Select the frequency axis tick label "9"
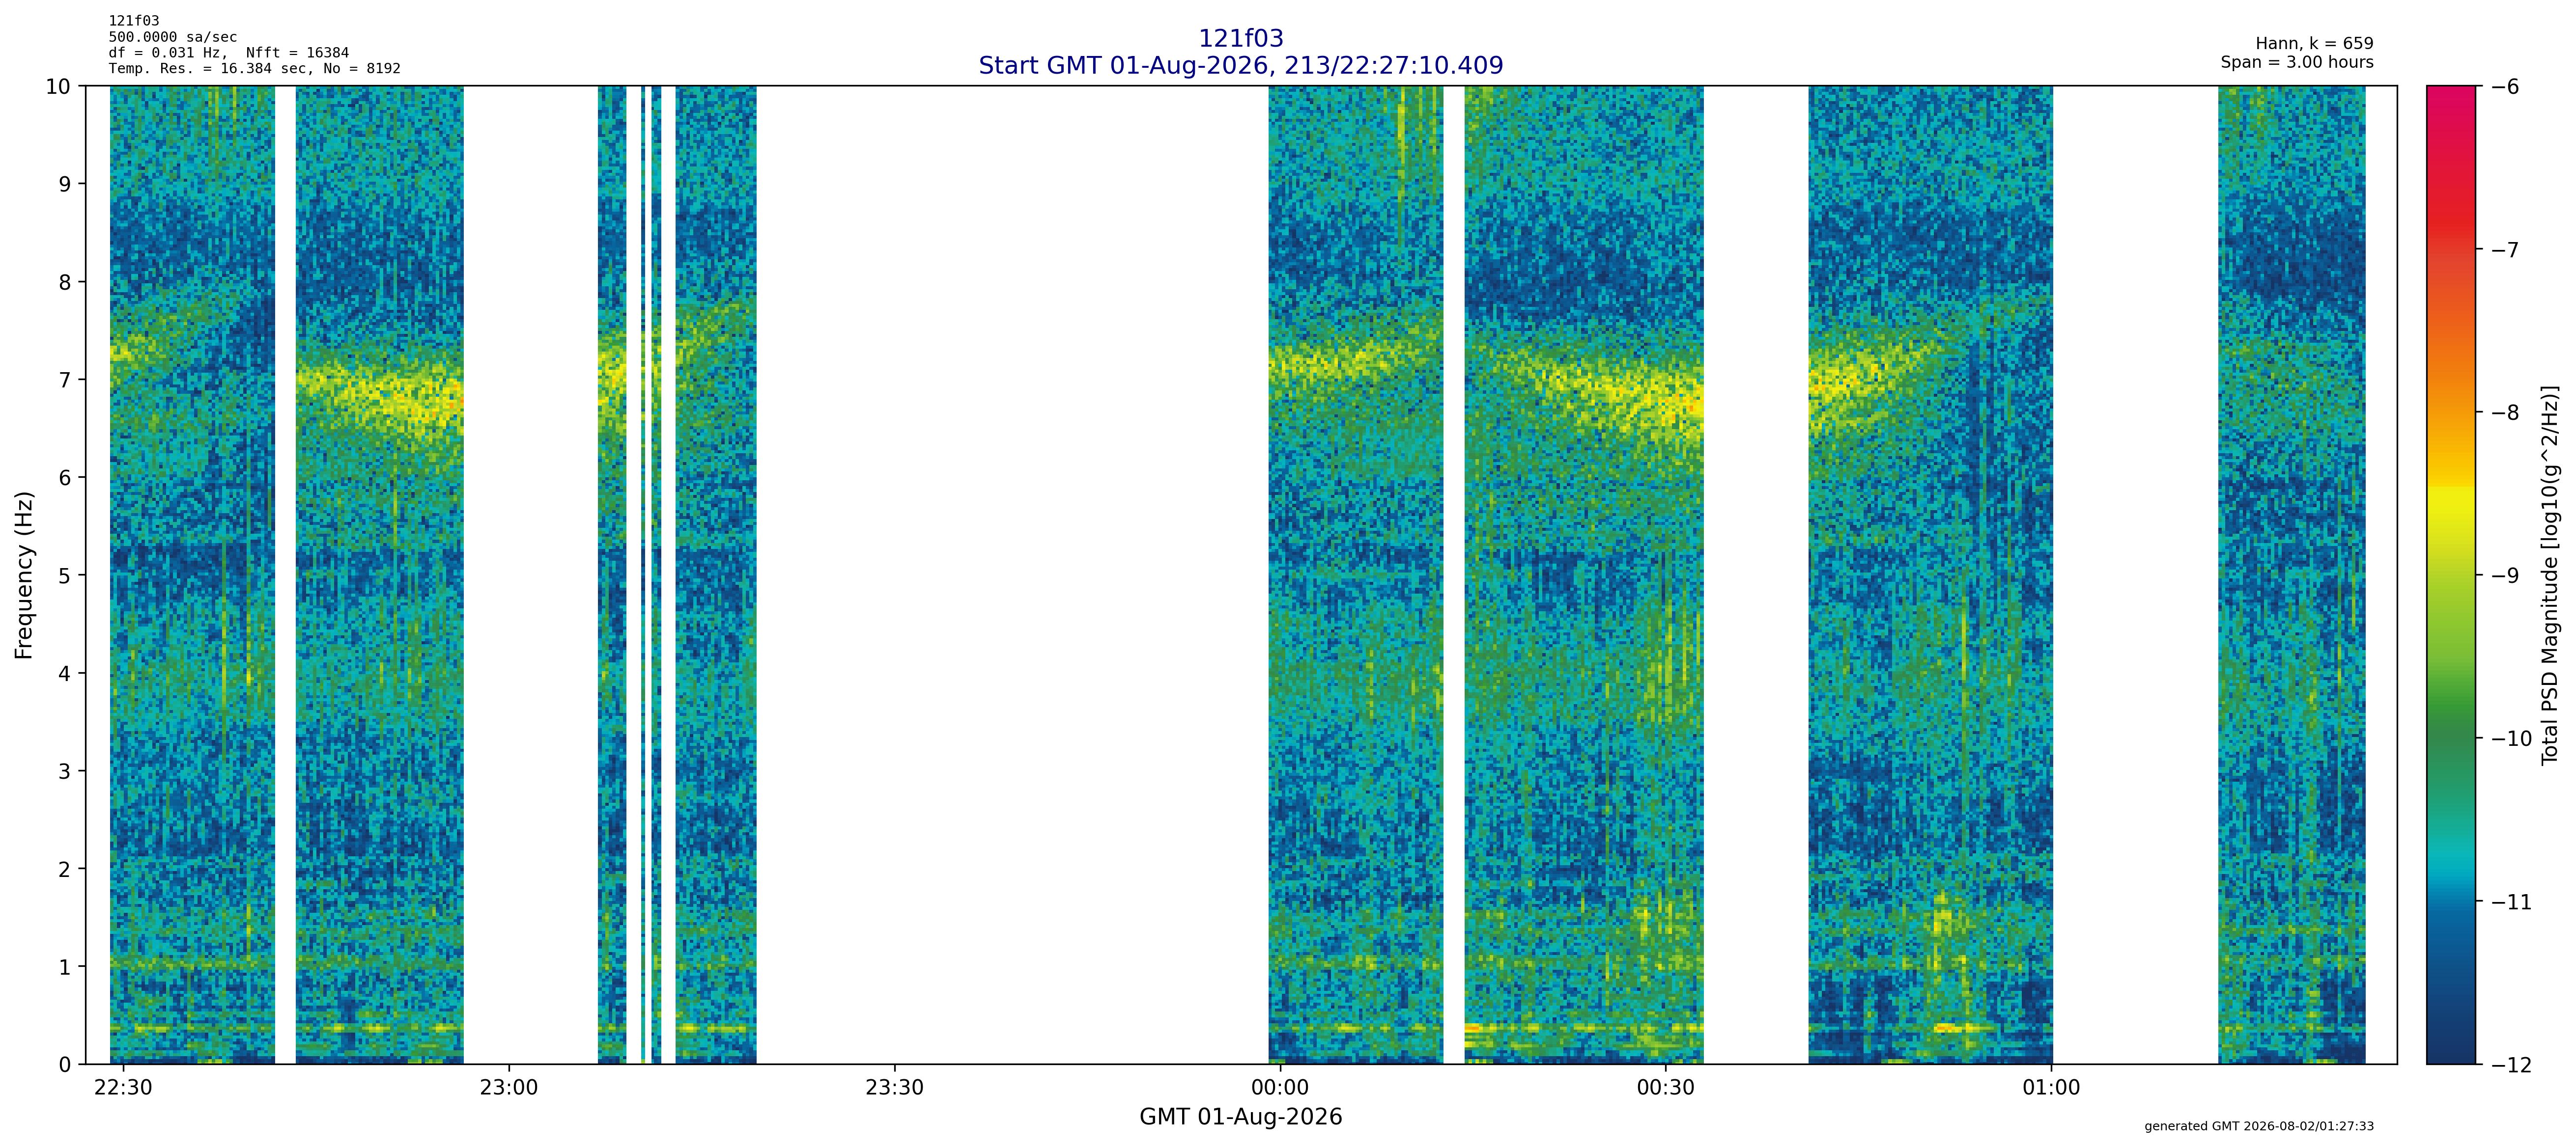The width and height of the screenshot is (2576, 1147). pyautogui.click(x=65, y=185)
